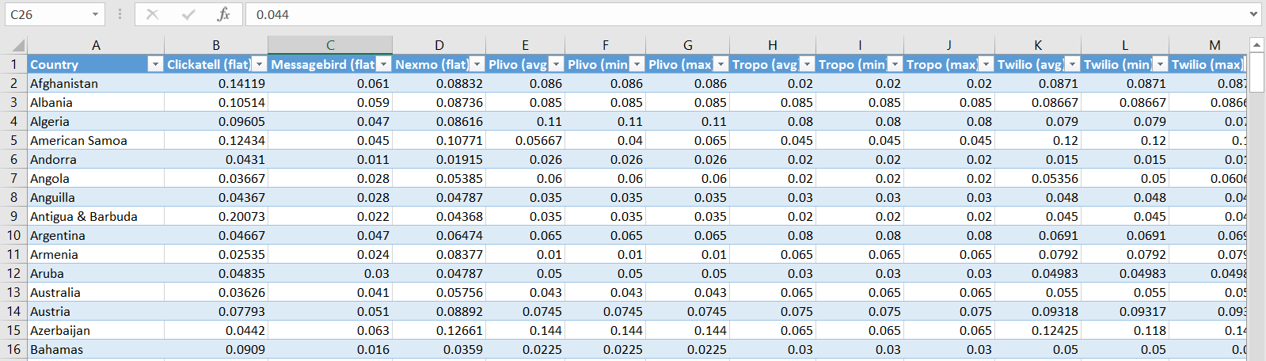This screenshot has height=361, width=1266.
Task: Open the Name Box dropdown arrow
Action: (x=95, y=14)
